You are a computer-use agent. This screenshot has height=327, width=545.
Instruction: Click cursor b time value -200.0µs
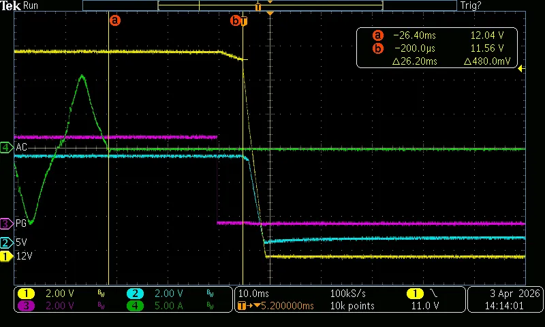point(415,48)
